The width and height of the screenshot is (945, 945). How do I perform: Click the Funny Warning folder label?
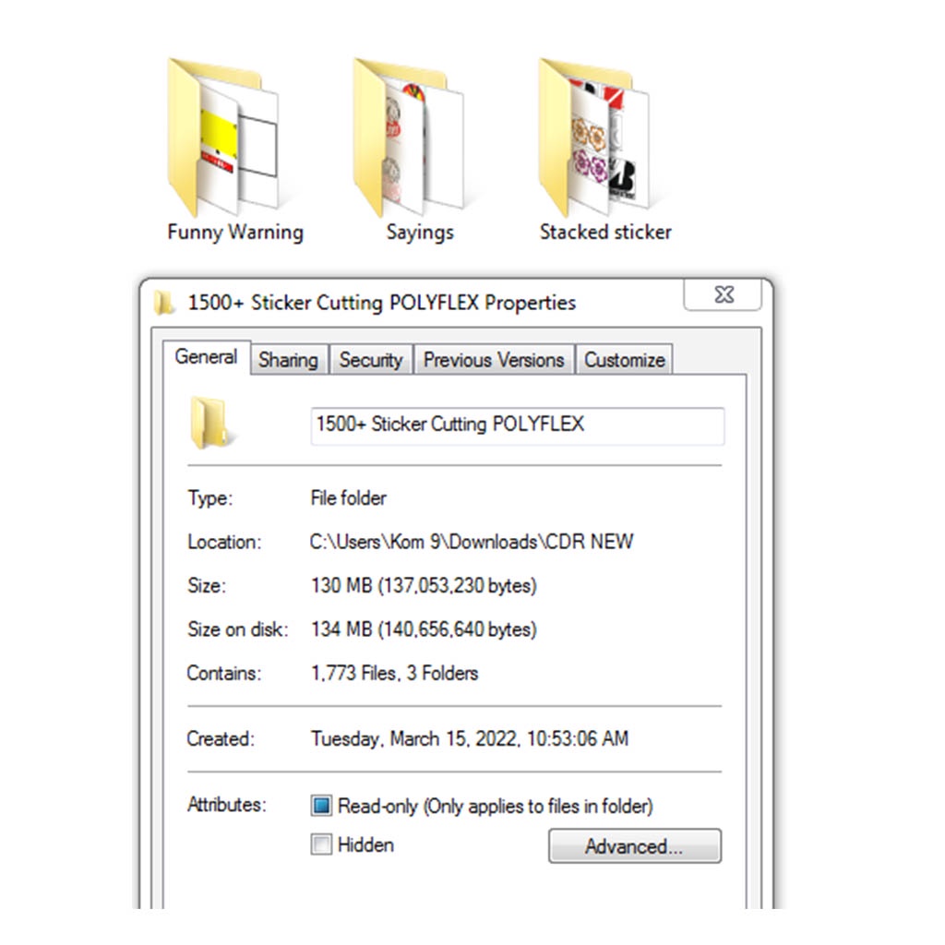pyautogui.click(x=235, y=233)
